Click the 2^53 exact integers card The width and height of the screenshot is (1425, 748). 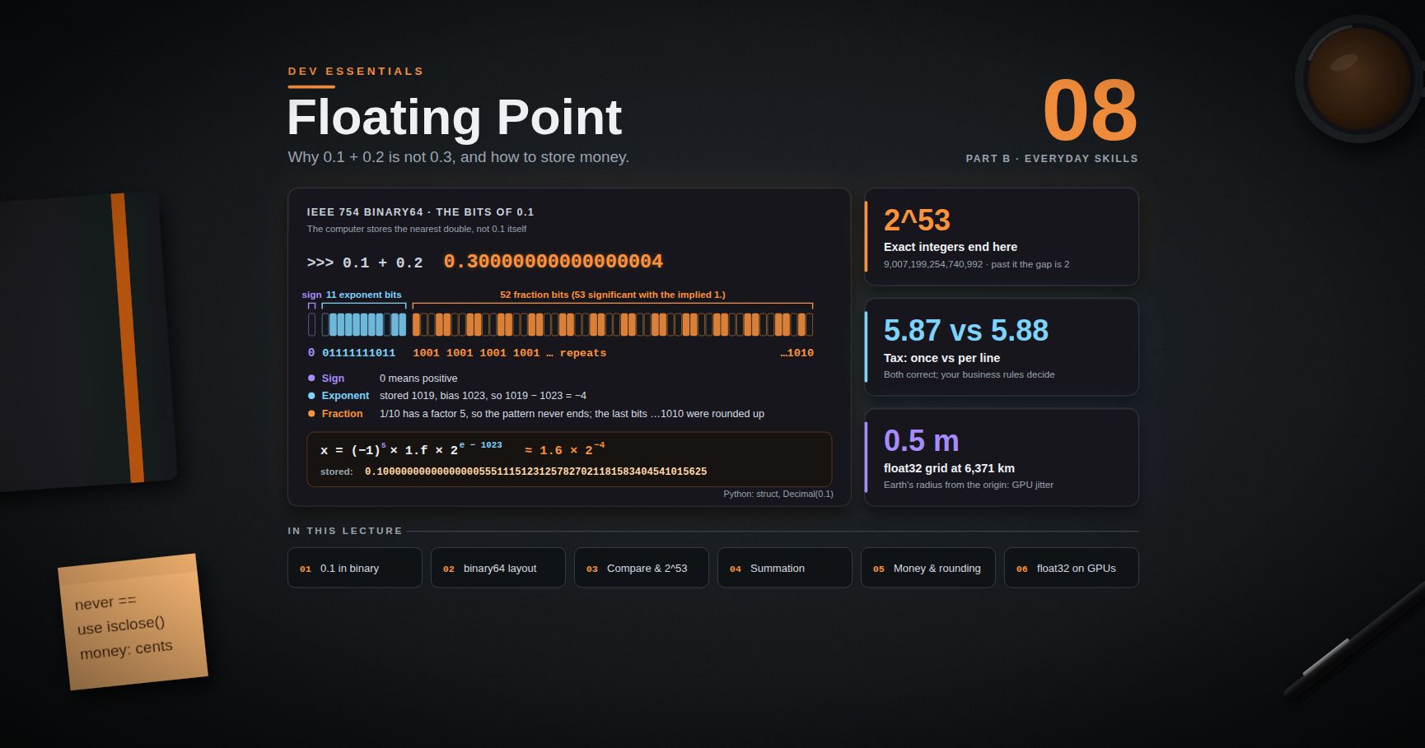1002,237
